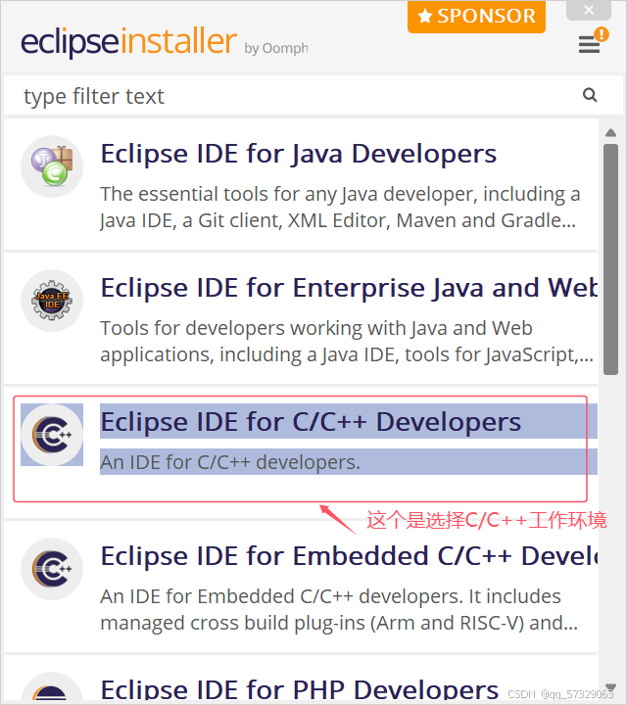This screenshot has width=627, height=705.
Task: Select Eclipse IDE for Enterprise Java and Web
Action: click(349, 288)
